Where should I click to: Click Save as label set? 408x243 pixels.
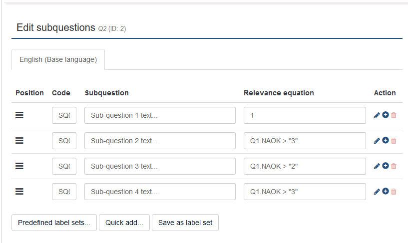[185, 223]
